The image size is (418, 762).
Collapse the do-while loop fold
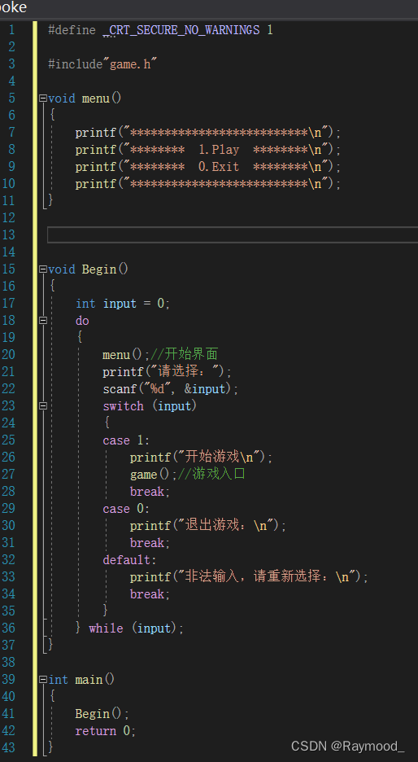click(x=43, y=321)
